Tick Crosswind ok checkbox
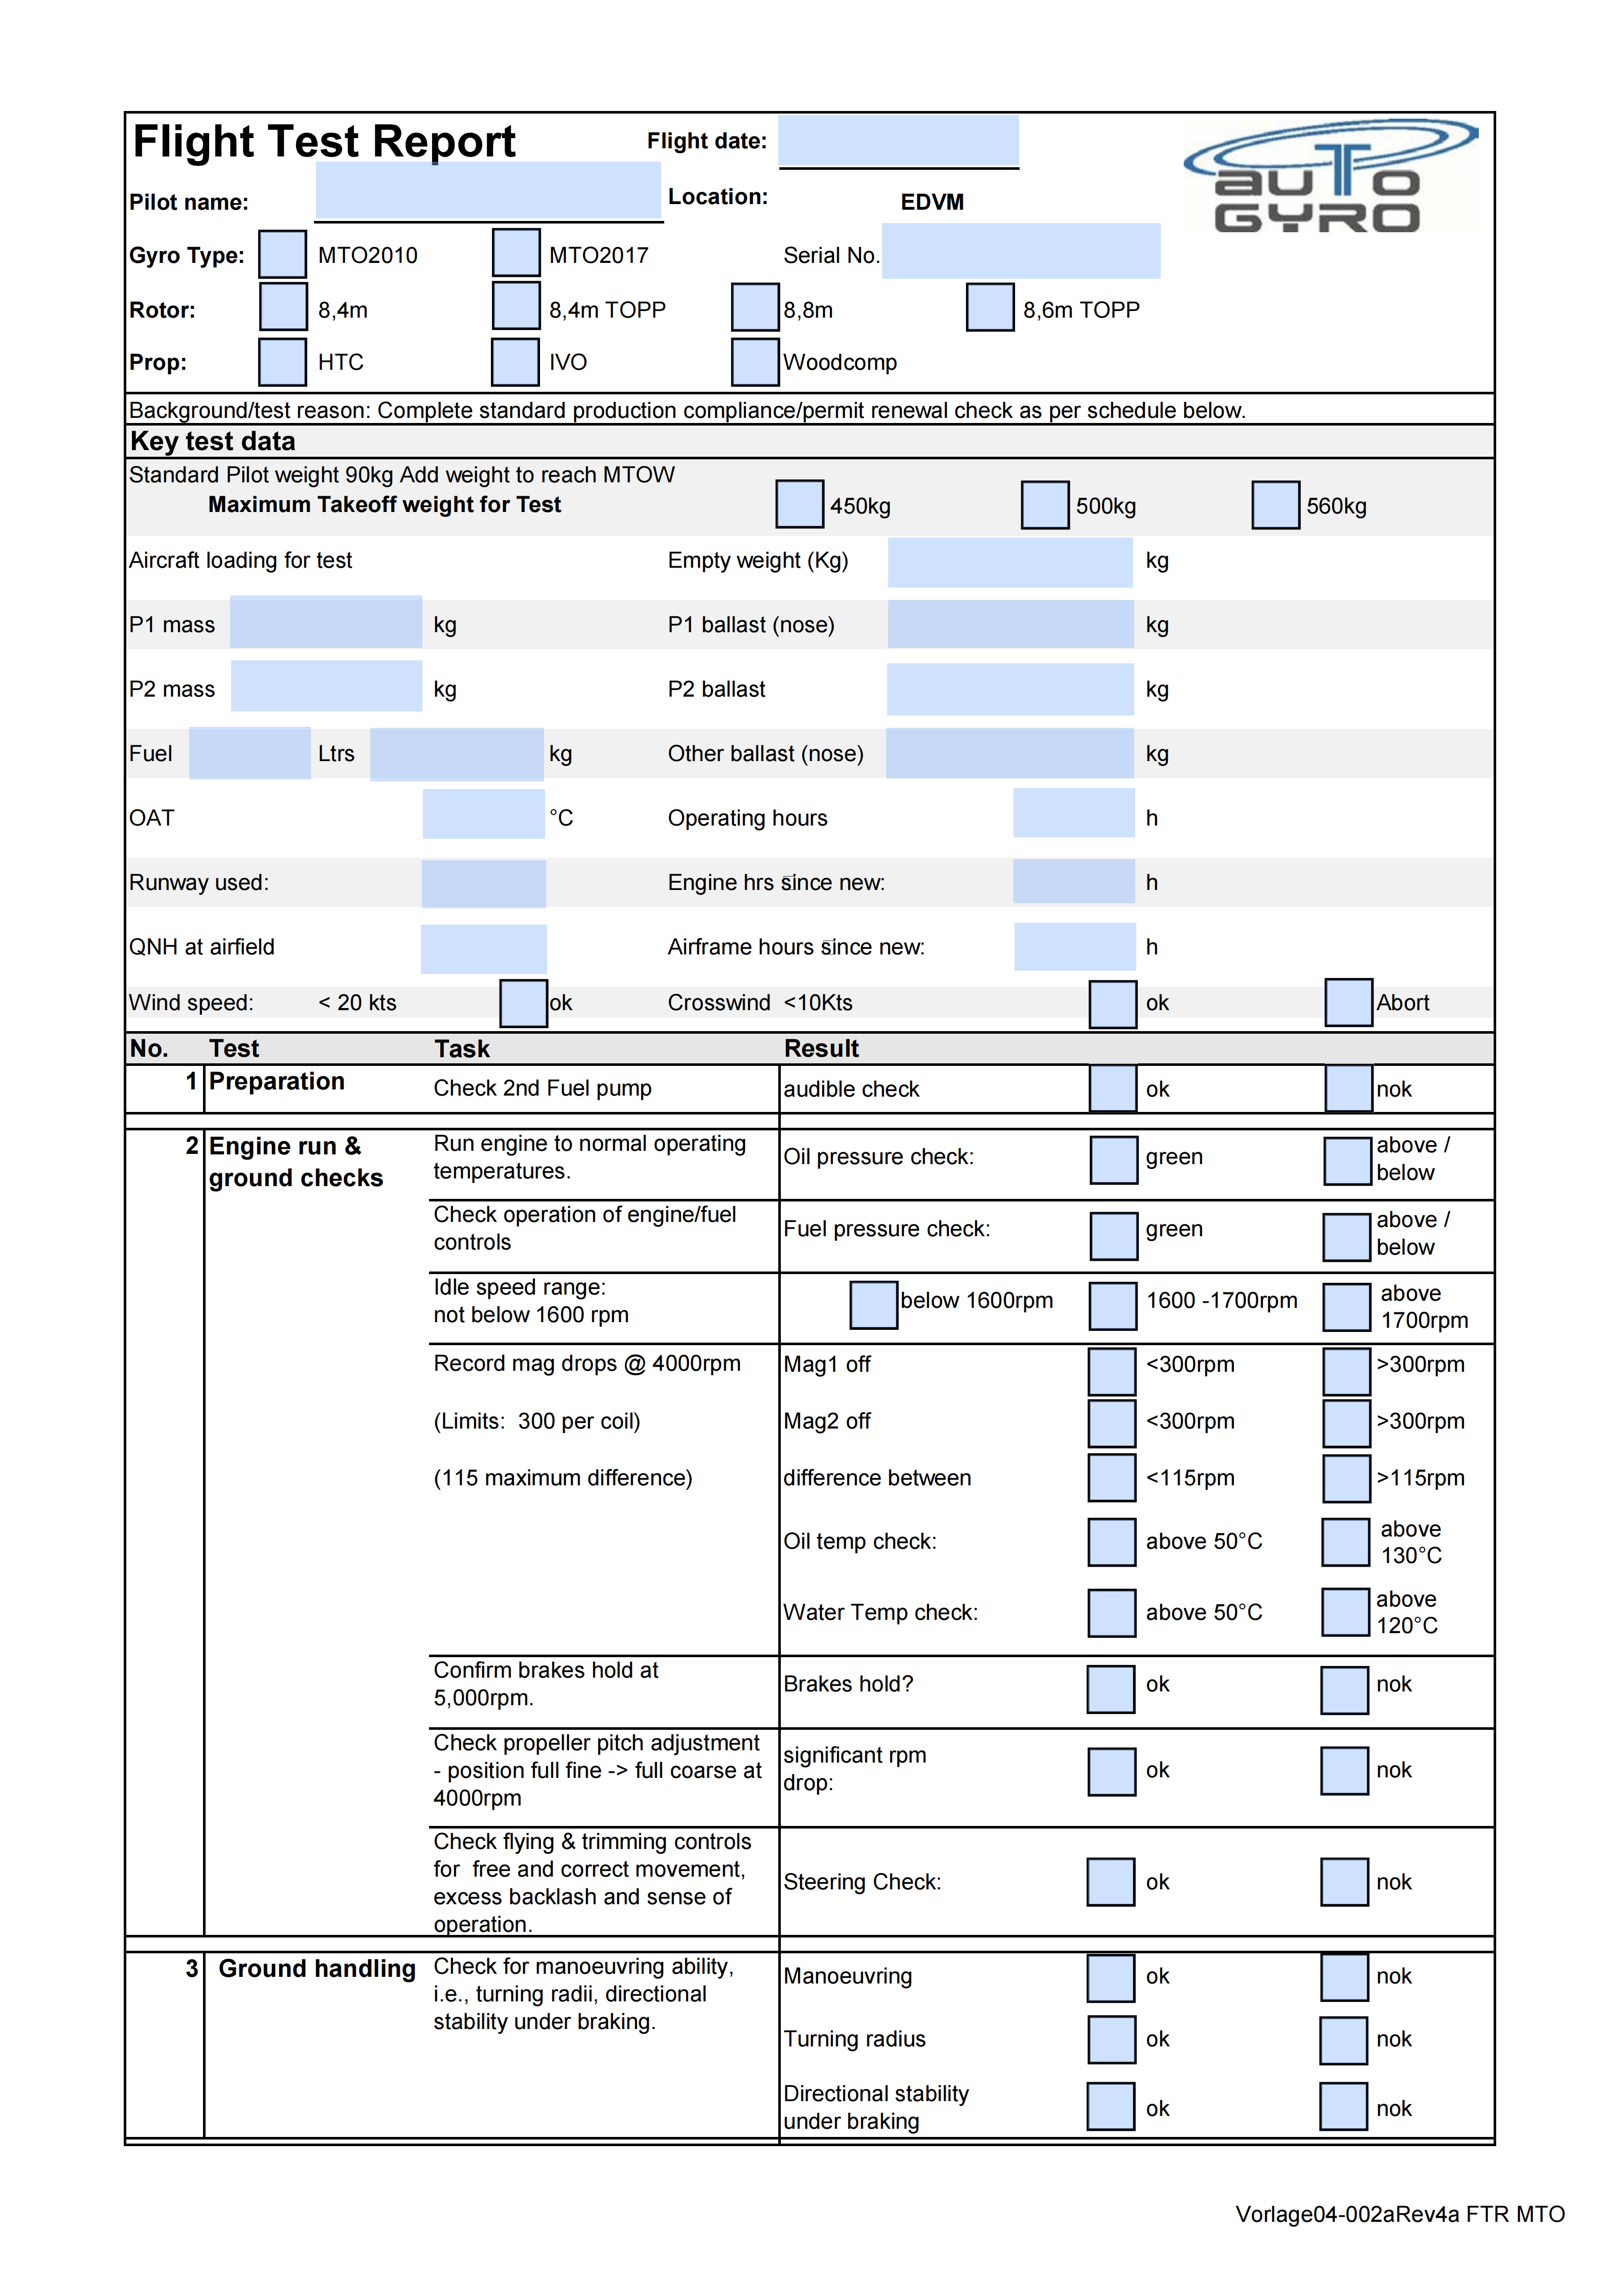The image size is (1623, 2296). click(x=1113, y=1004)
